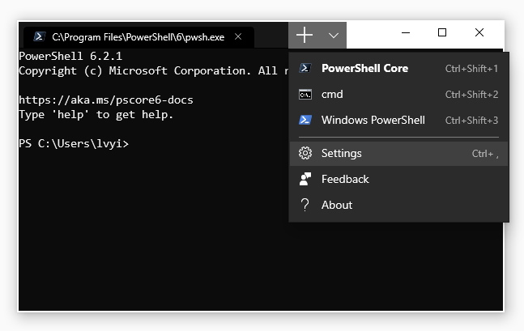
Task: Click the aka.ms/pscore6-docs URL in the terminal
Action: 106,100
